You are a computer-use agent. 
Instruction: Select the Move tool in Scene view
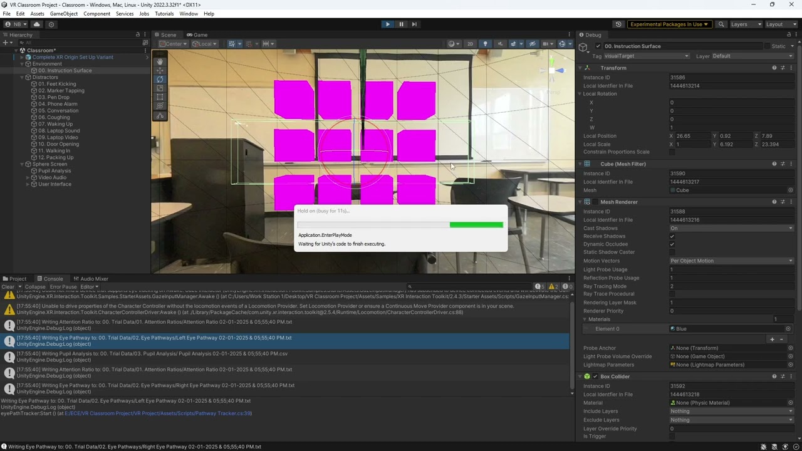click(x=160, y=70)
